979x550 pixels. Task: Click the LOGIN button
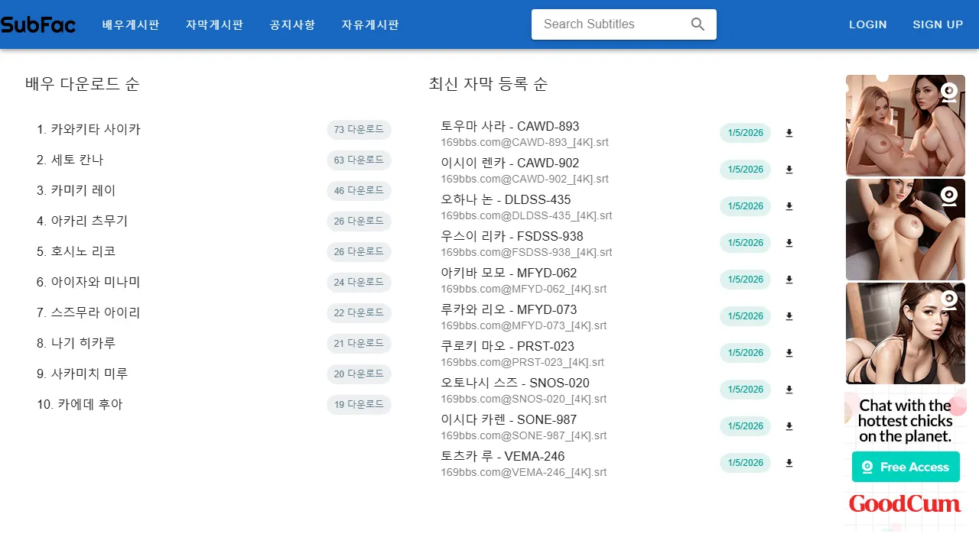(x=867, y=24)
